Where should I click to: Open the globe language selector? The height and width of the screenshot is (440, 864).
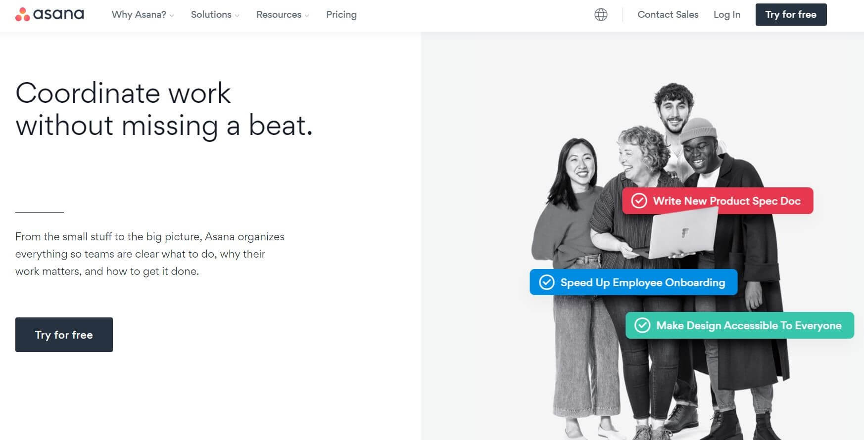[601, 15]
